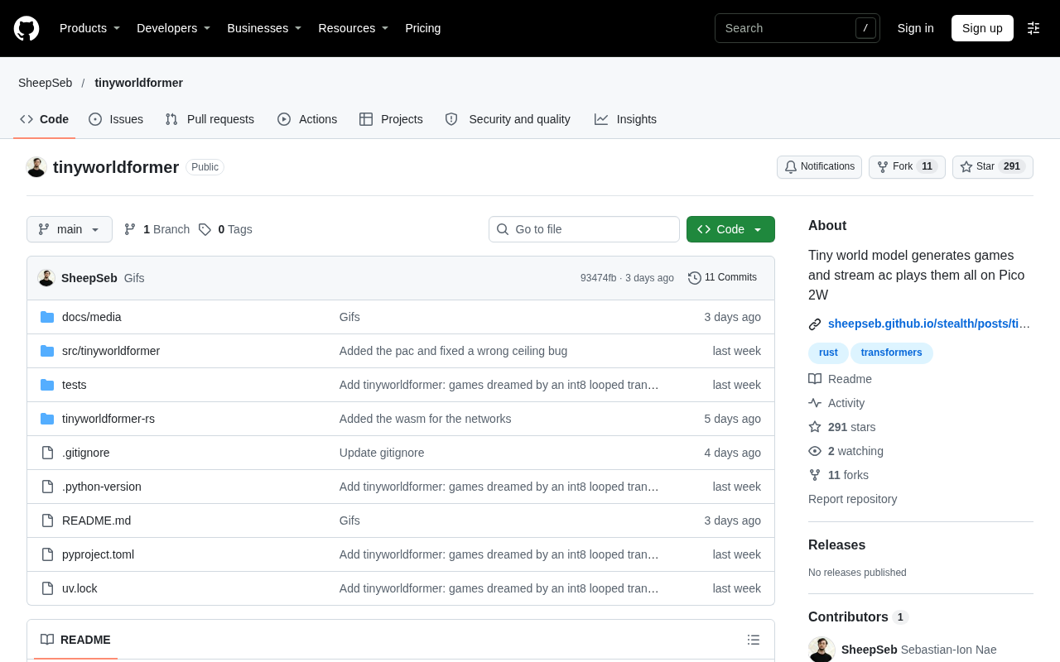Open the main branch selector dropdown
Screen dimensions: 1060x662
pyautogui.click(x=70, y=229)
